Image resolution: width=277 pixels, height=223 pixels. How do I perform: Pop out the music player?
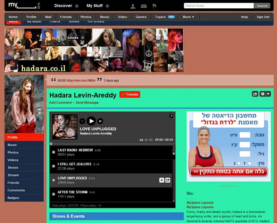[x=171, y=116]
